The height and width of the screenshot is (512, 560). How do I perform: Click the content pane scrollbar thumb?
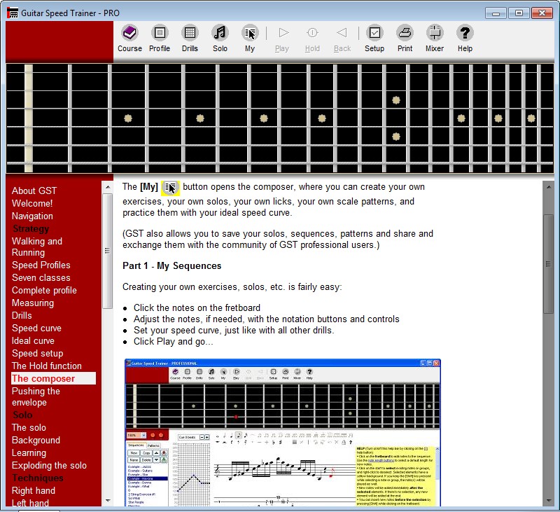548,264
